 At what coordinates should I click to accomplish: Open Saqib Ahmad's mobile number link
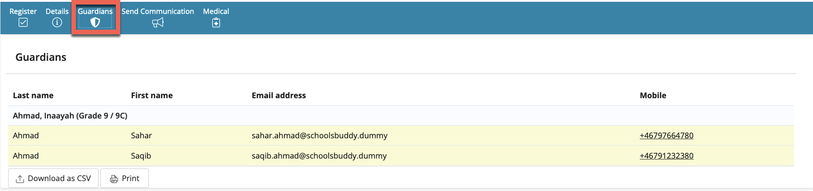[x=666, y=156]
